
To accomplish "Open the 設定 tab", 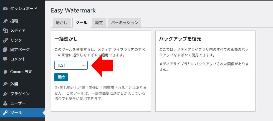I will (99, 23).
